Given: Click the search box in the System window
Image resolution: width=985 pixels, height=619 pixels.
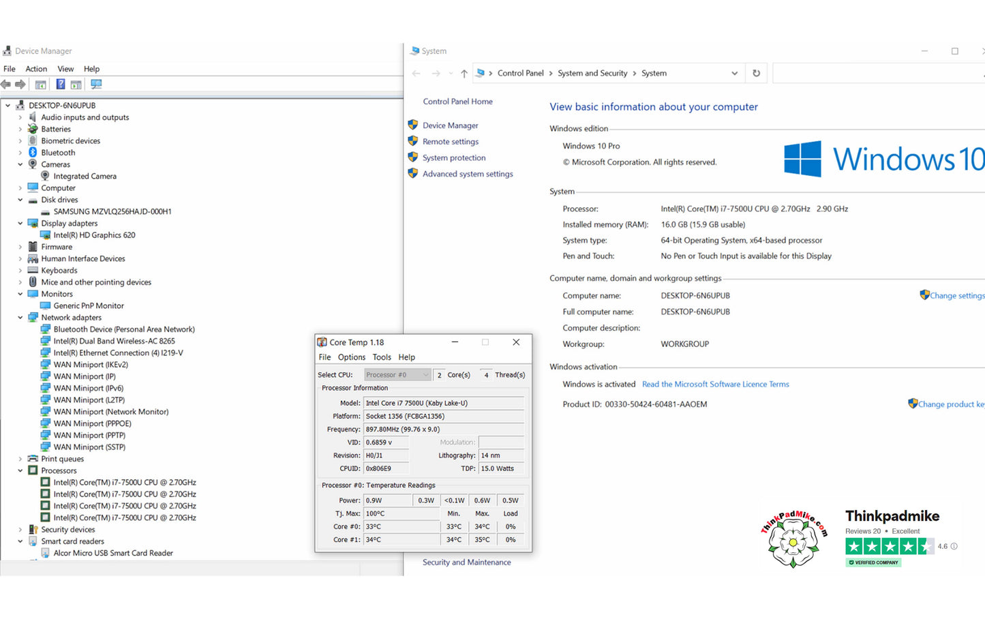Looking at the screenshot, I should click(878, 74).
